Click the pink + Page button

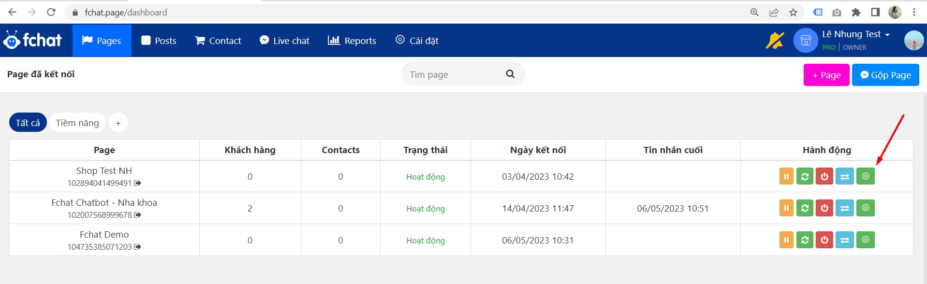click(x=826, y=75)
